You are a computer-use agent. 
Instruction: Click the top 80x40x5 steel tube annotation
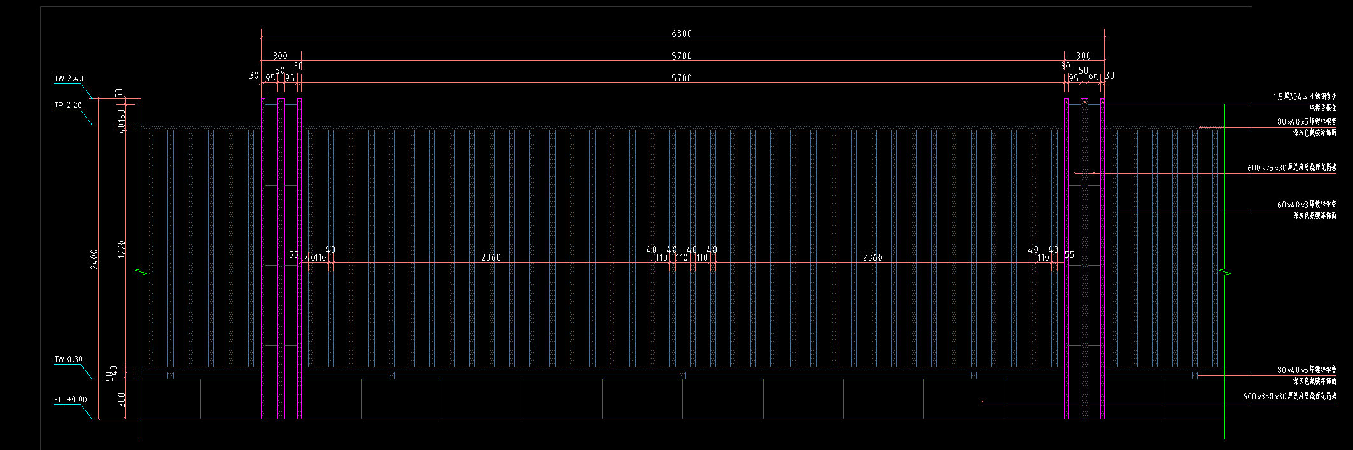1306,121
